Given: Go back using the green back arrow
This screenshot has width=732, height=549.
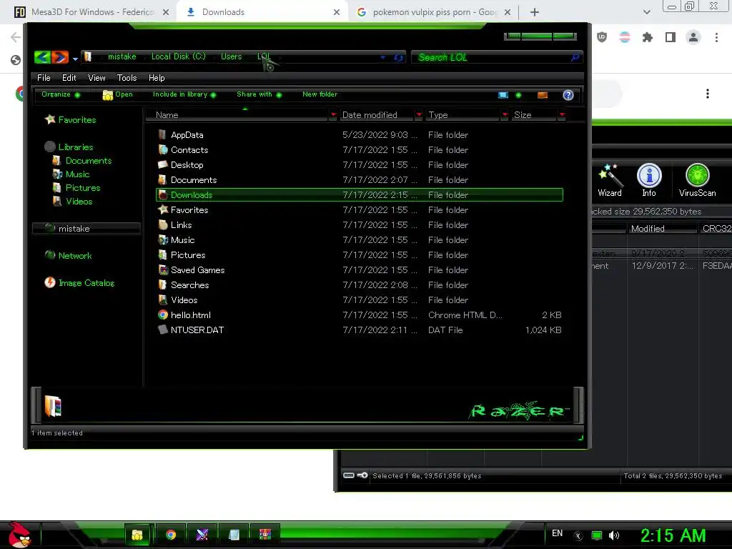Looking at the screenshot, I should pos(42,57).
